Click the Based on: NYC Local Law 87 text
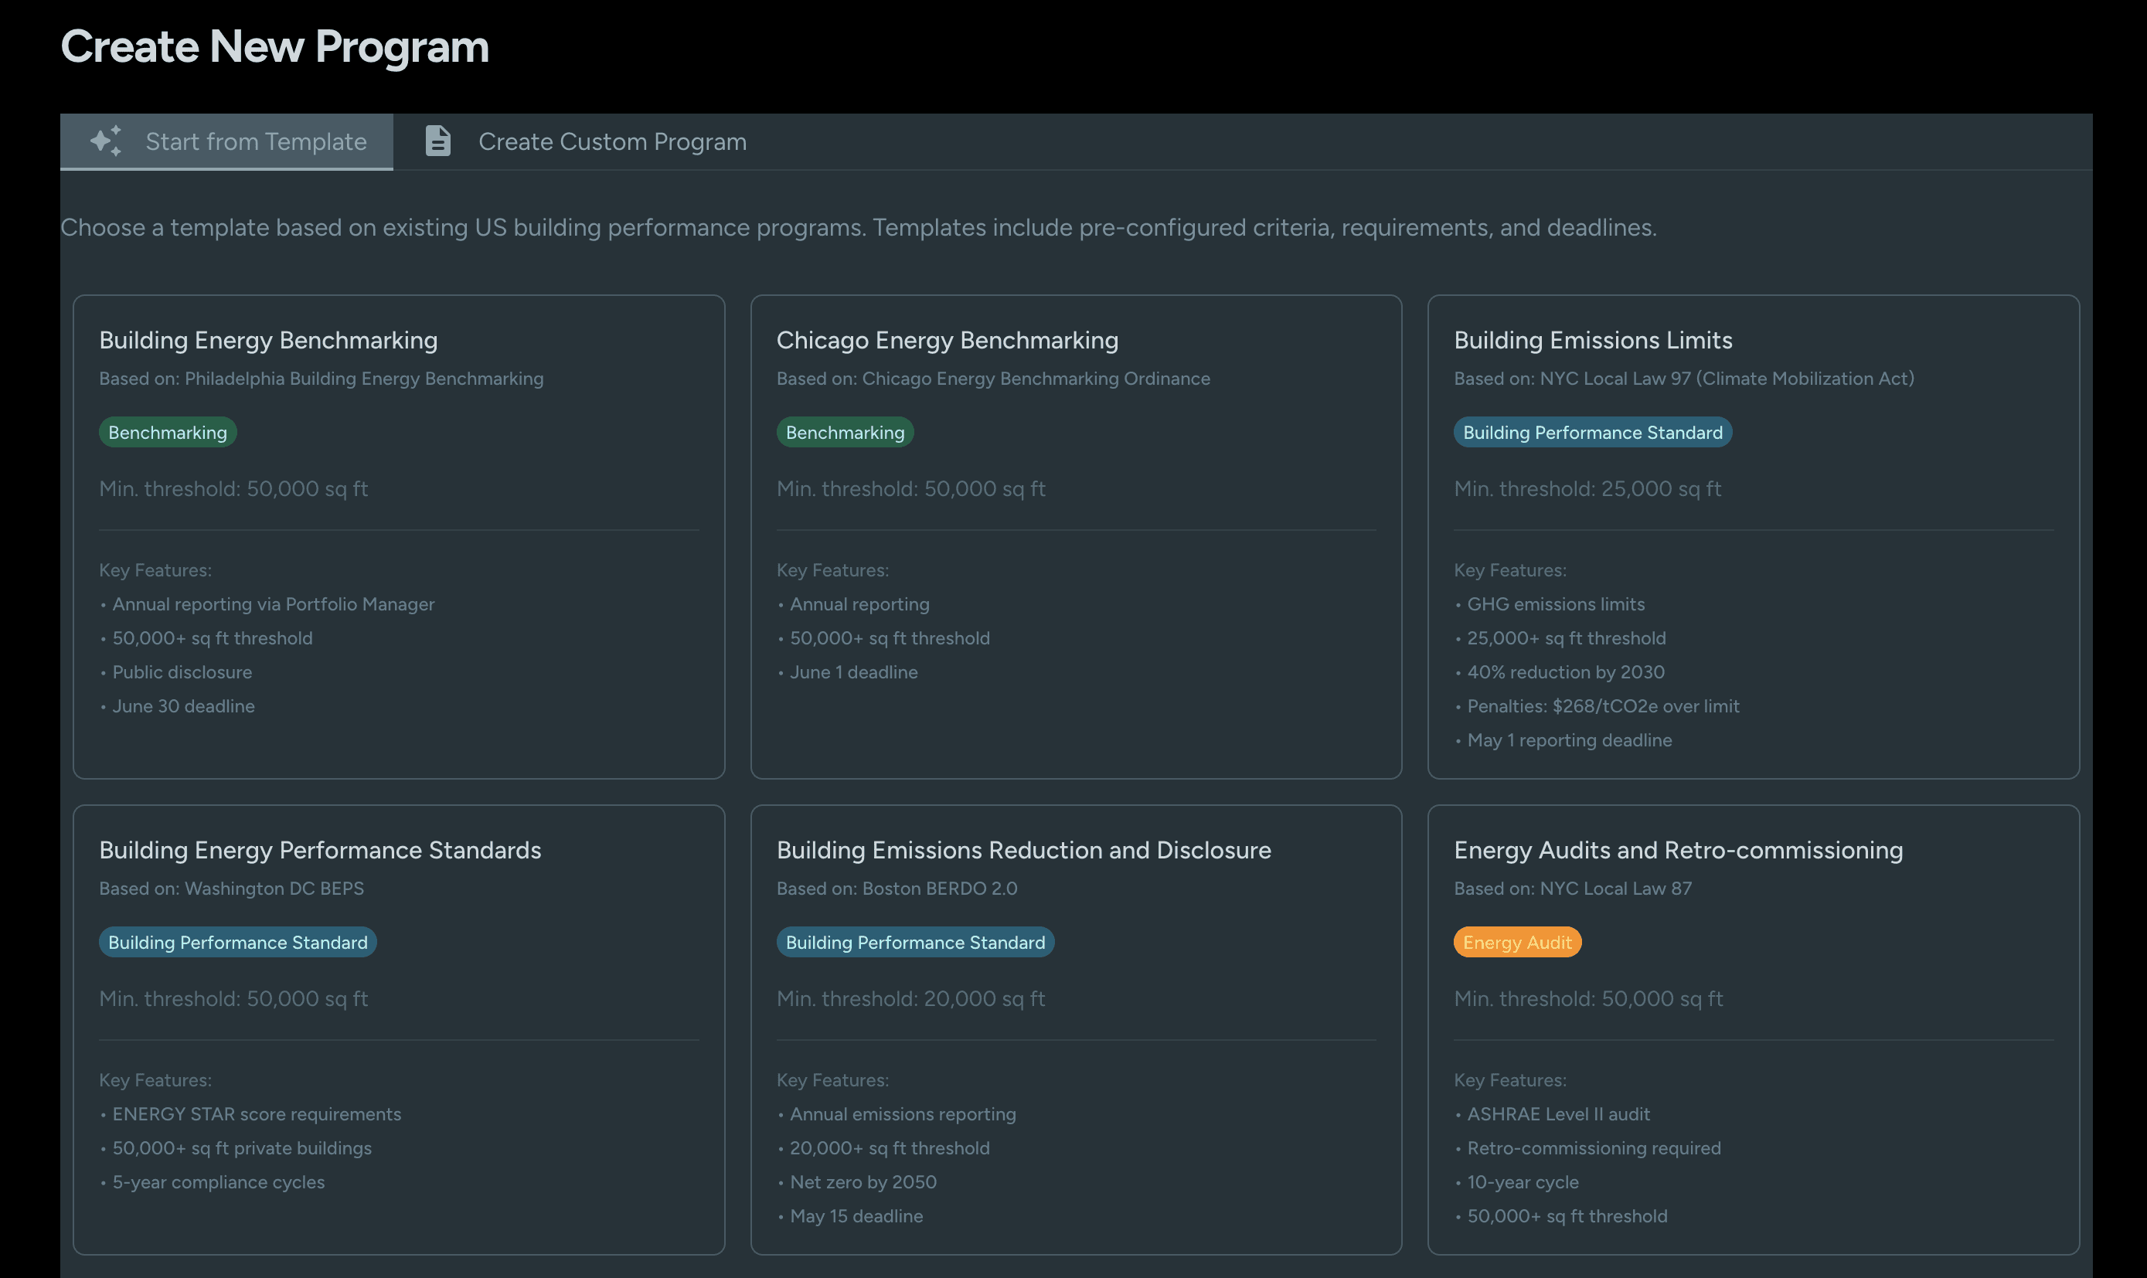 (x=1572, y=889)
